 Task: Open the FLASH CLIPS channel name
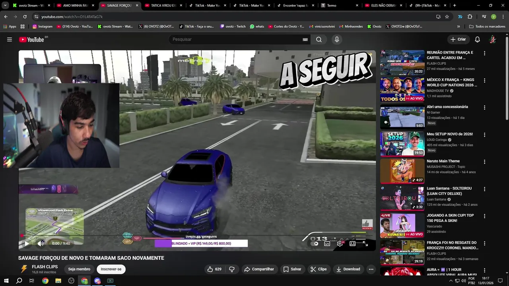click(x=45, y=267)
